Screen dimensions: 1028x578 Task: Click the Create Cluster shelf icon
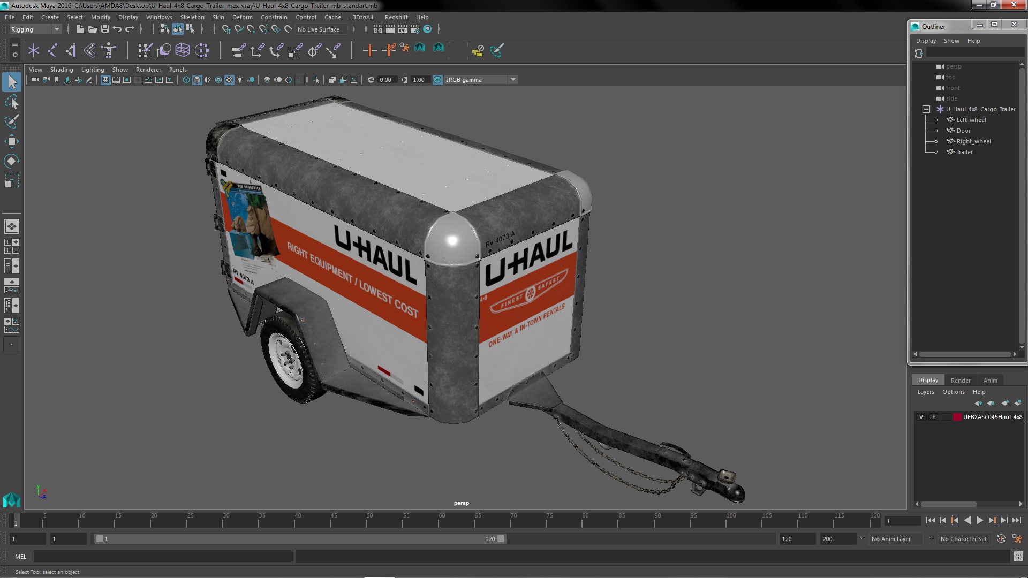(x=202, y=50)
